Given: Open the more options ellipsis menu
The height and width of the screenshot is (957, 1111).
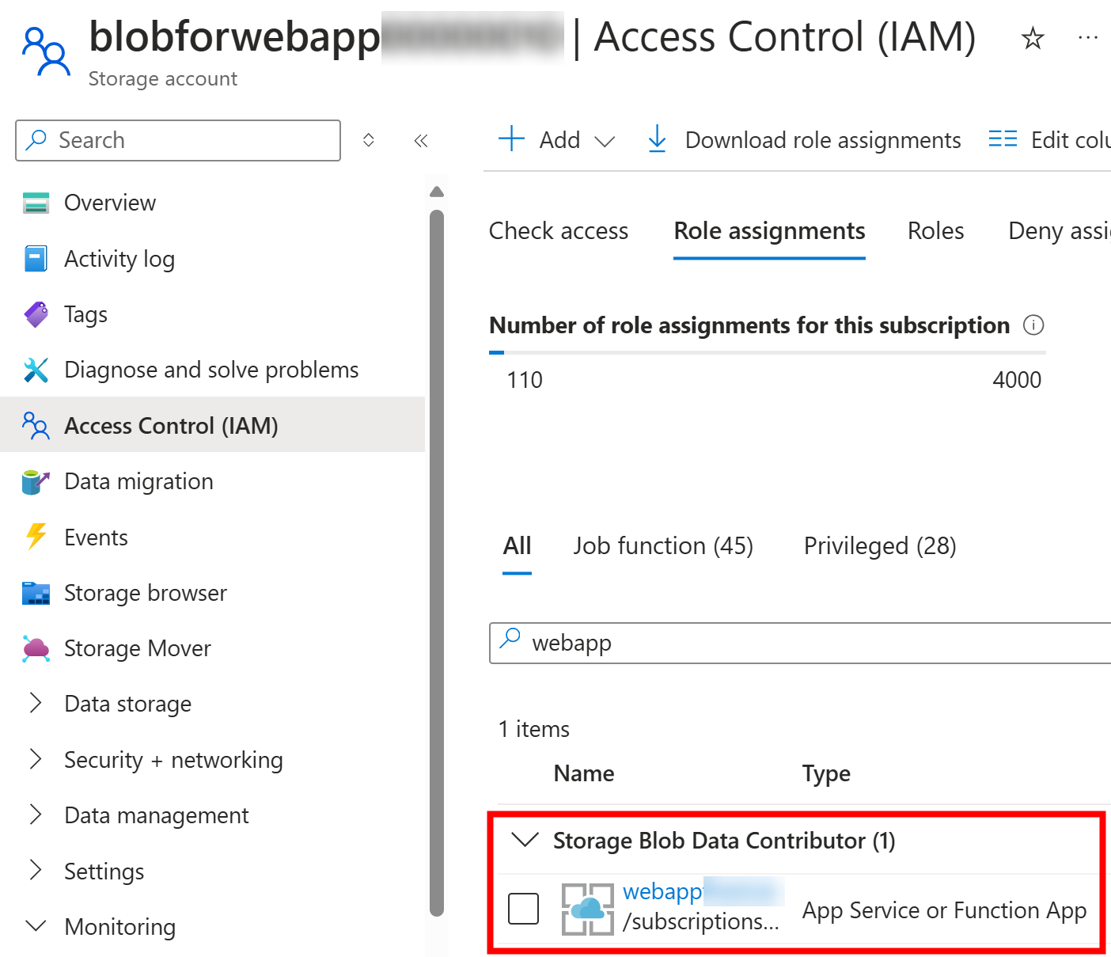Looking at the screenshot, I should point(1088,37).
